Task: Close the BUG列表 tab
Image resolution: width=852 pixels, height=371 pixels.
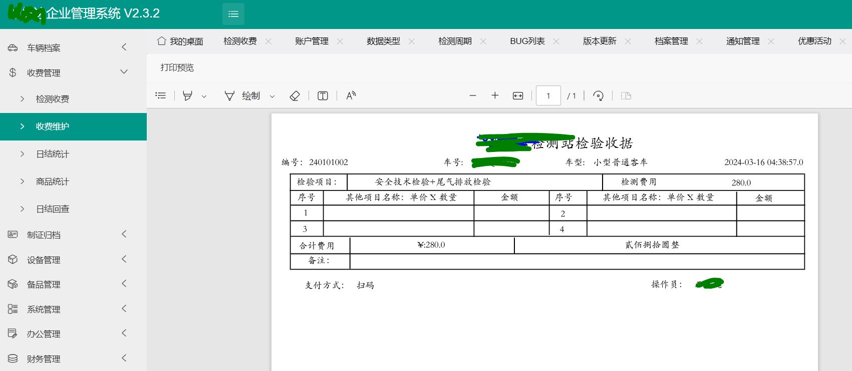Action: (556, 41)
